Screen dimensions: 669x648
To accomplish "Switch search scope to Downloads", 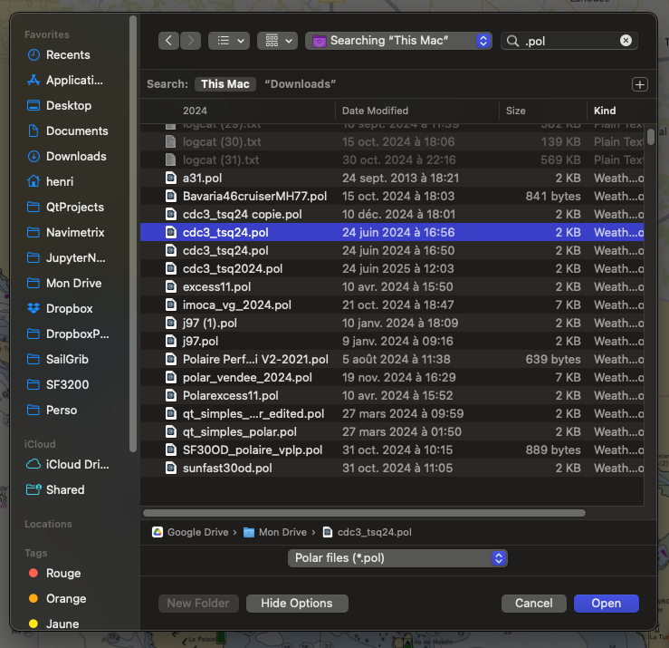I will (x=300, y=84).
